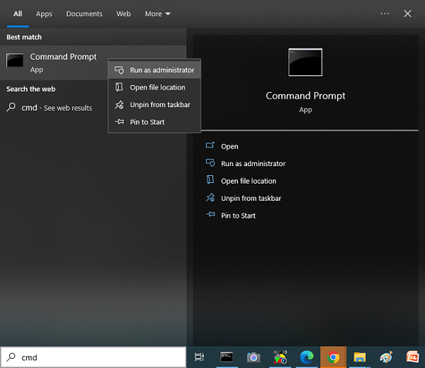This screenshot has width=425, height=368.
Task: Click Open in the right details pane
Action: [229, 146]
